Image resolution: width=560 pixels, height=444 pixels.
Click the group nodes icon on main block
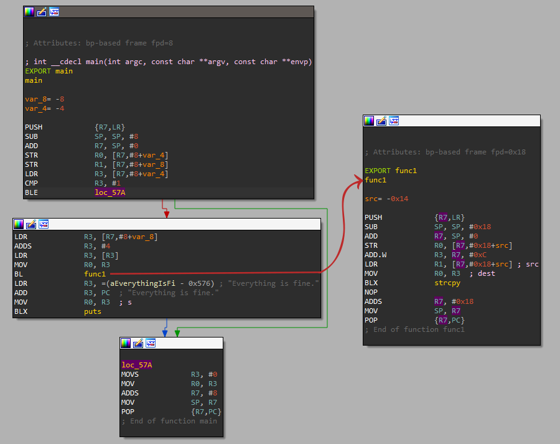(x=54, y=12)
